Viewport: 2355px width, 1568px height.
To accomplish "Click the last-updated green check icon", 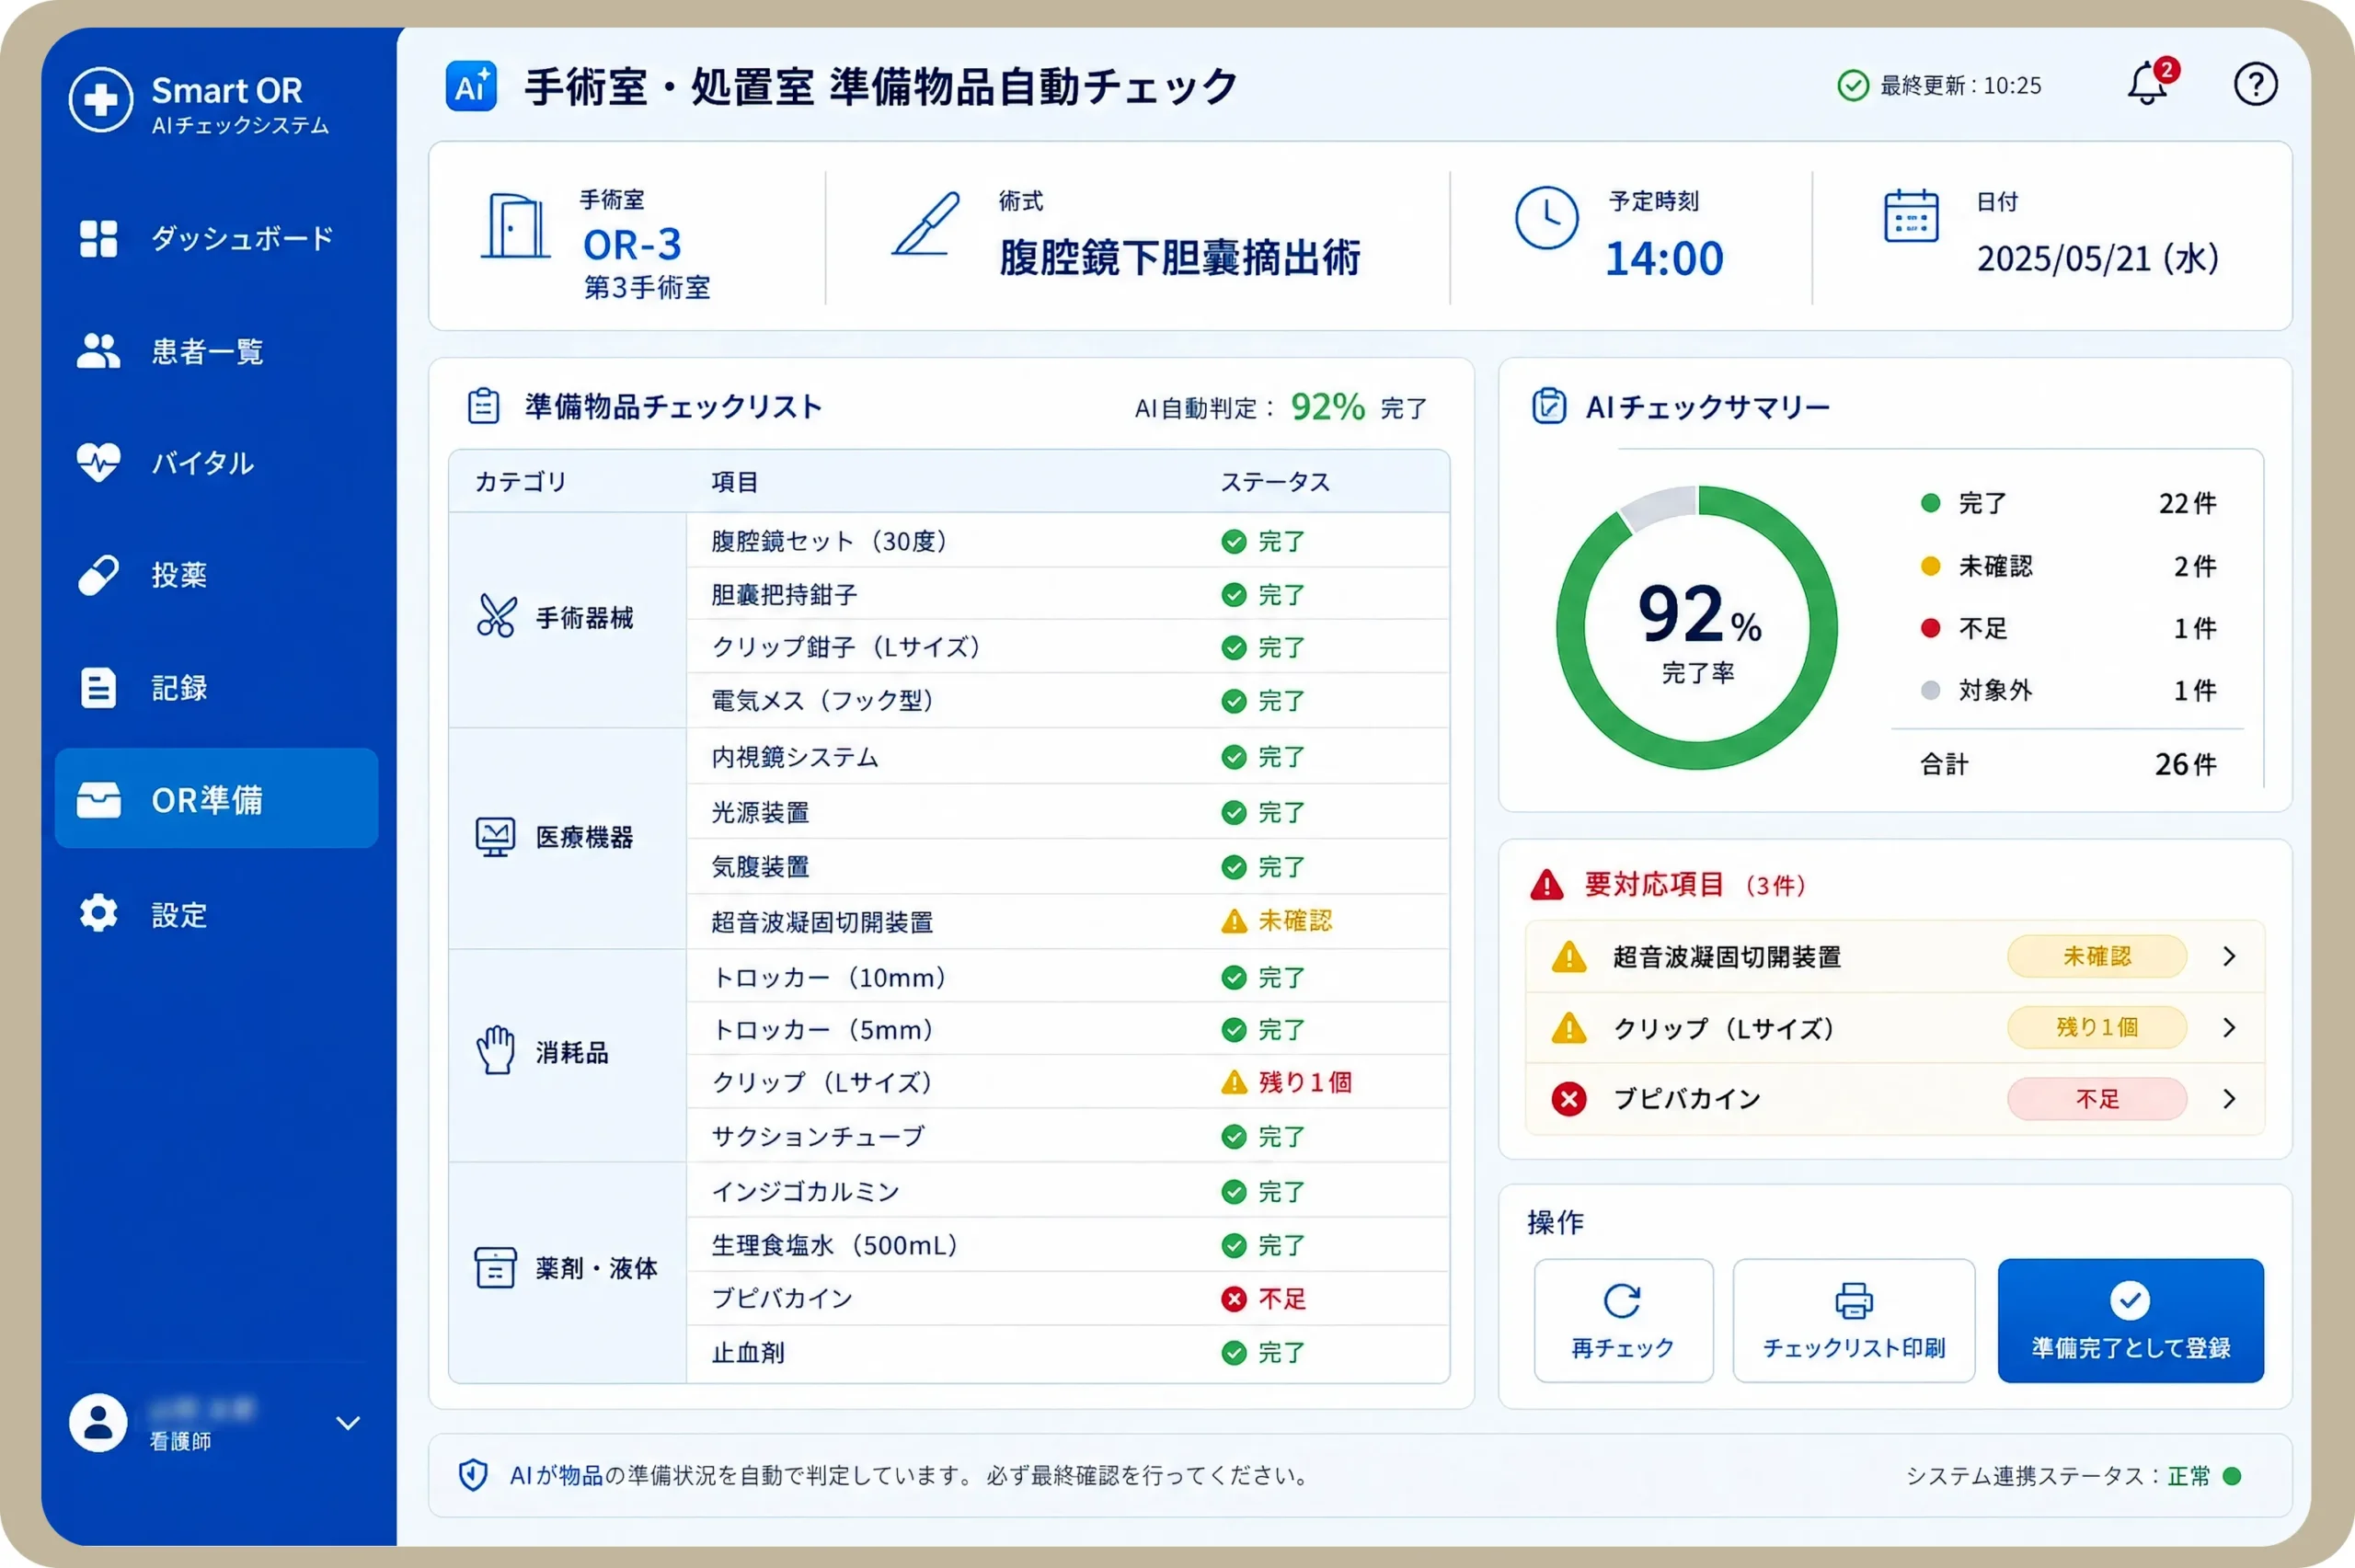I will click(x=1853, y=85).
